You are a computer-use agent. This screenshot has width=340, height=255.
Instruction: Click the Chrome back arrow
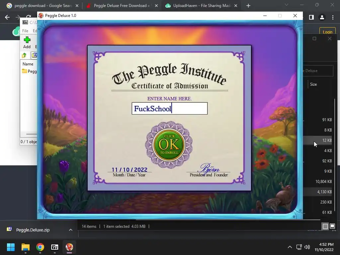pyautogui.click(x=7, y=17)
